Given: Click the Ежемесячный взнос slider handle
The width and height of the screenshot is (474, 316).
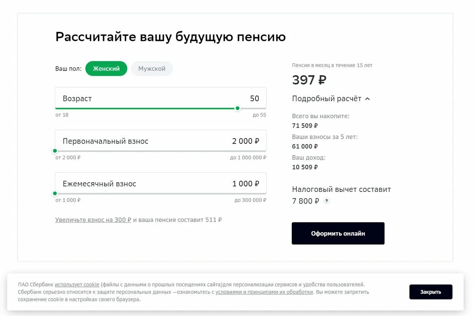Looking at the screenshot, I should (55, 193).
